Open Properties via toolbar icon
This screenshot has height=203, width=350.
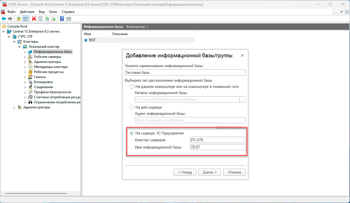tap(40, 19)
